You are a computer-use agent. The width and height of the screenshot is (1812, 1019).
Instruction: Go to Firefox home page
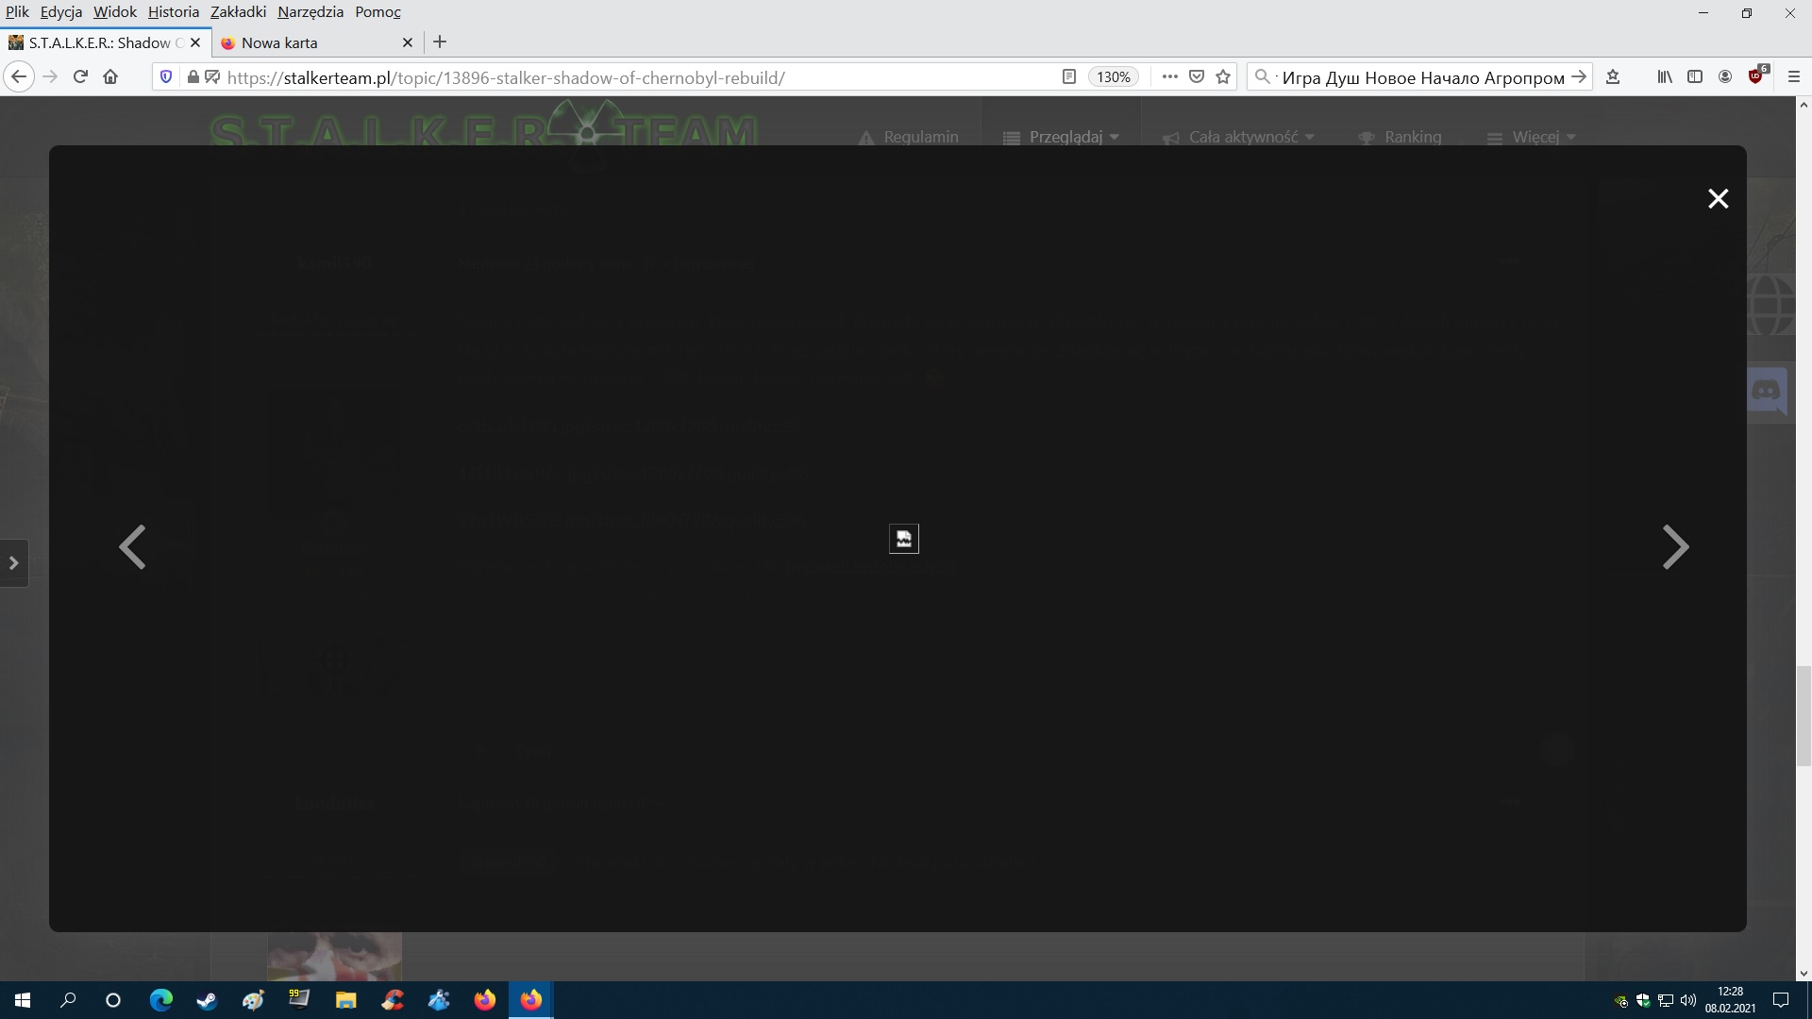(x=110, y=77)
